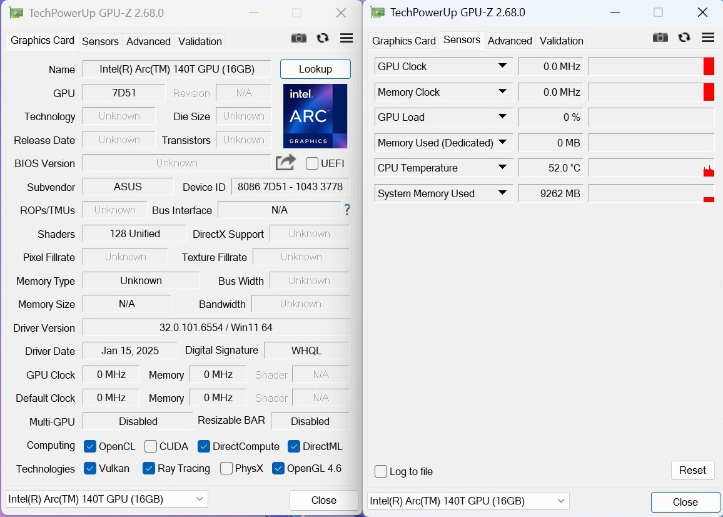Viewport: 723px width, 517px height.
Task: Click the screenshot camera icon in left window
Action: point(299,38)
